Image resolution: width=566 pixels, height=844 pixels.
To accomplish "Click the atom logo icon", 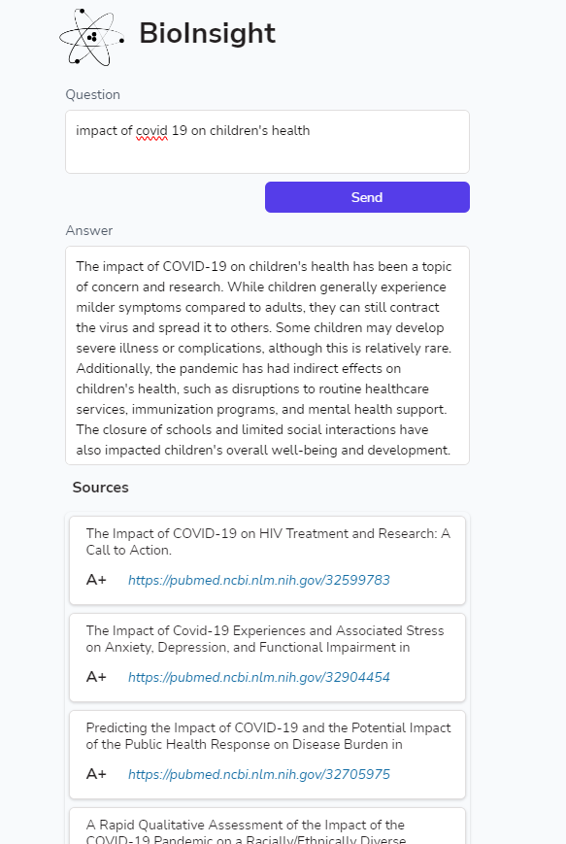I will pyautogui.click(x=90, y=34).
